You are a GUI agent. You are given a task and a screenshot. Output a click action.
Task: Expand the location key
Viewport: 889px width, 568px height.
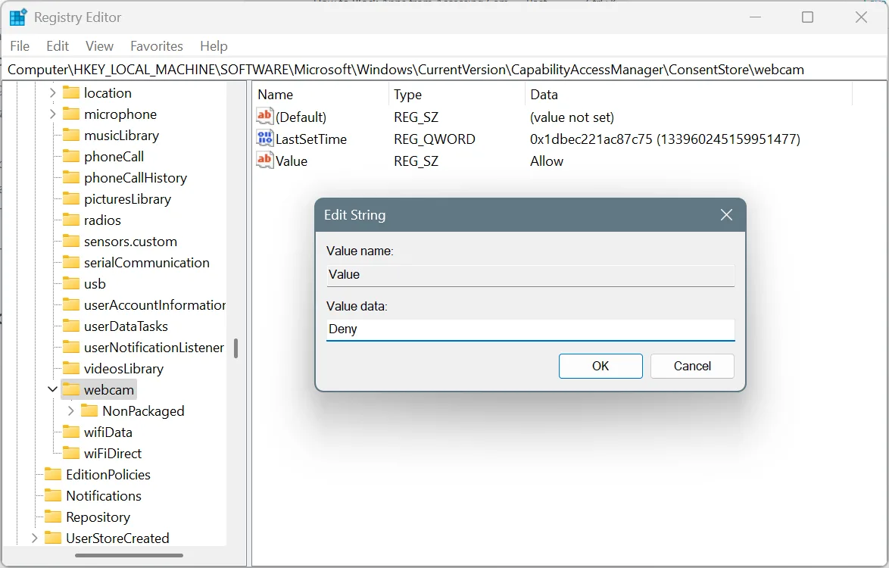tap(52, 92)
